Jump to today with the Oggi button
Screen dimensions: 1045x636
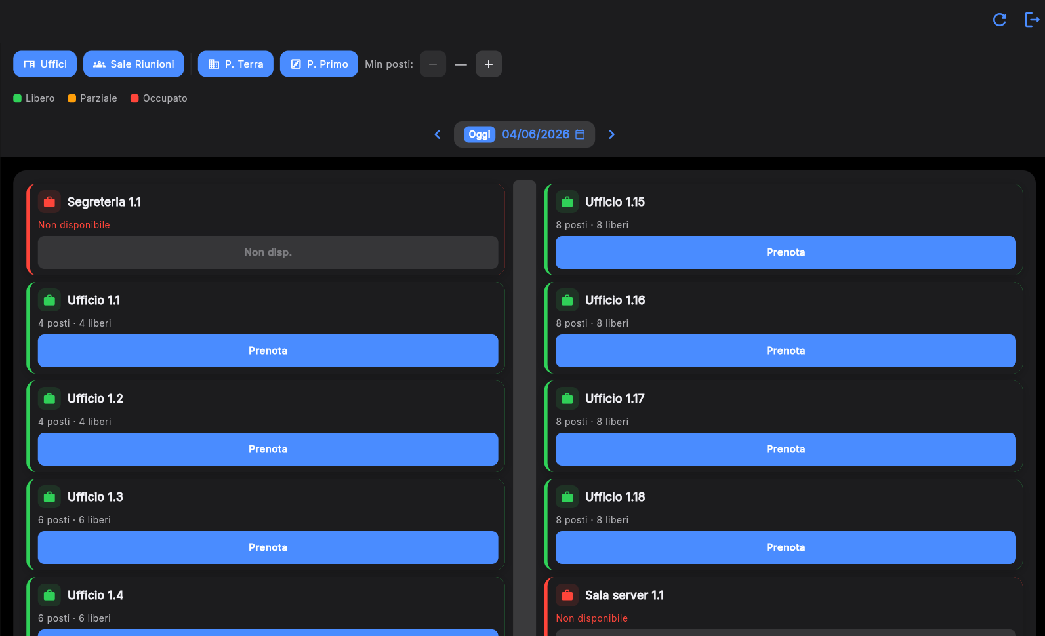tap(480, 134)
